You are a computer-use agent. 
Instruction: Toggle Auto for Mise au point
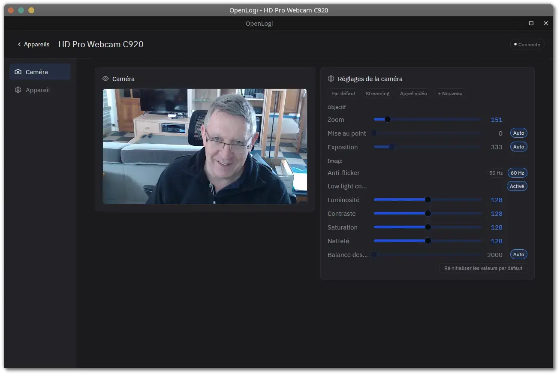pos(518,133)
